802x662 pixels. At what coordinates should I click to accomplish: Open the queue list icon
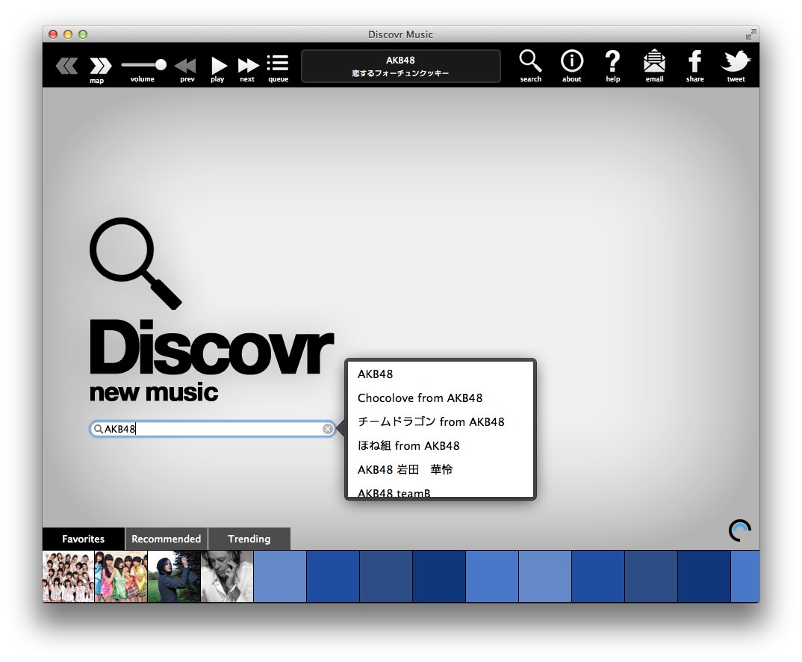[278, 63]
